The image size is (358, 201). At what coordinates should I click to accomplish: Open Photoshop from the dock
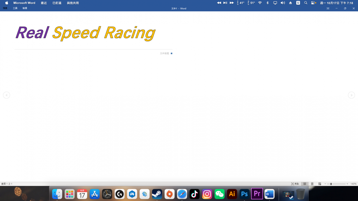coord(244,194)
